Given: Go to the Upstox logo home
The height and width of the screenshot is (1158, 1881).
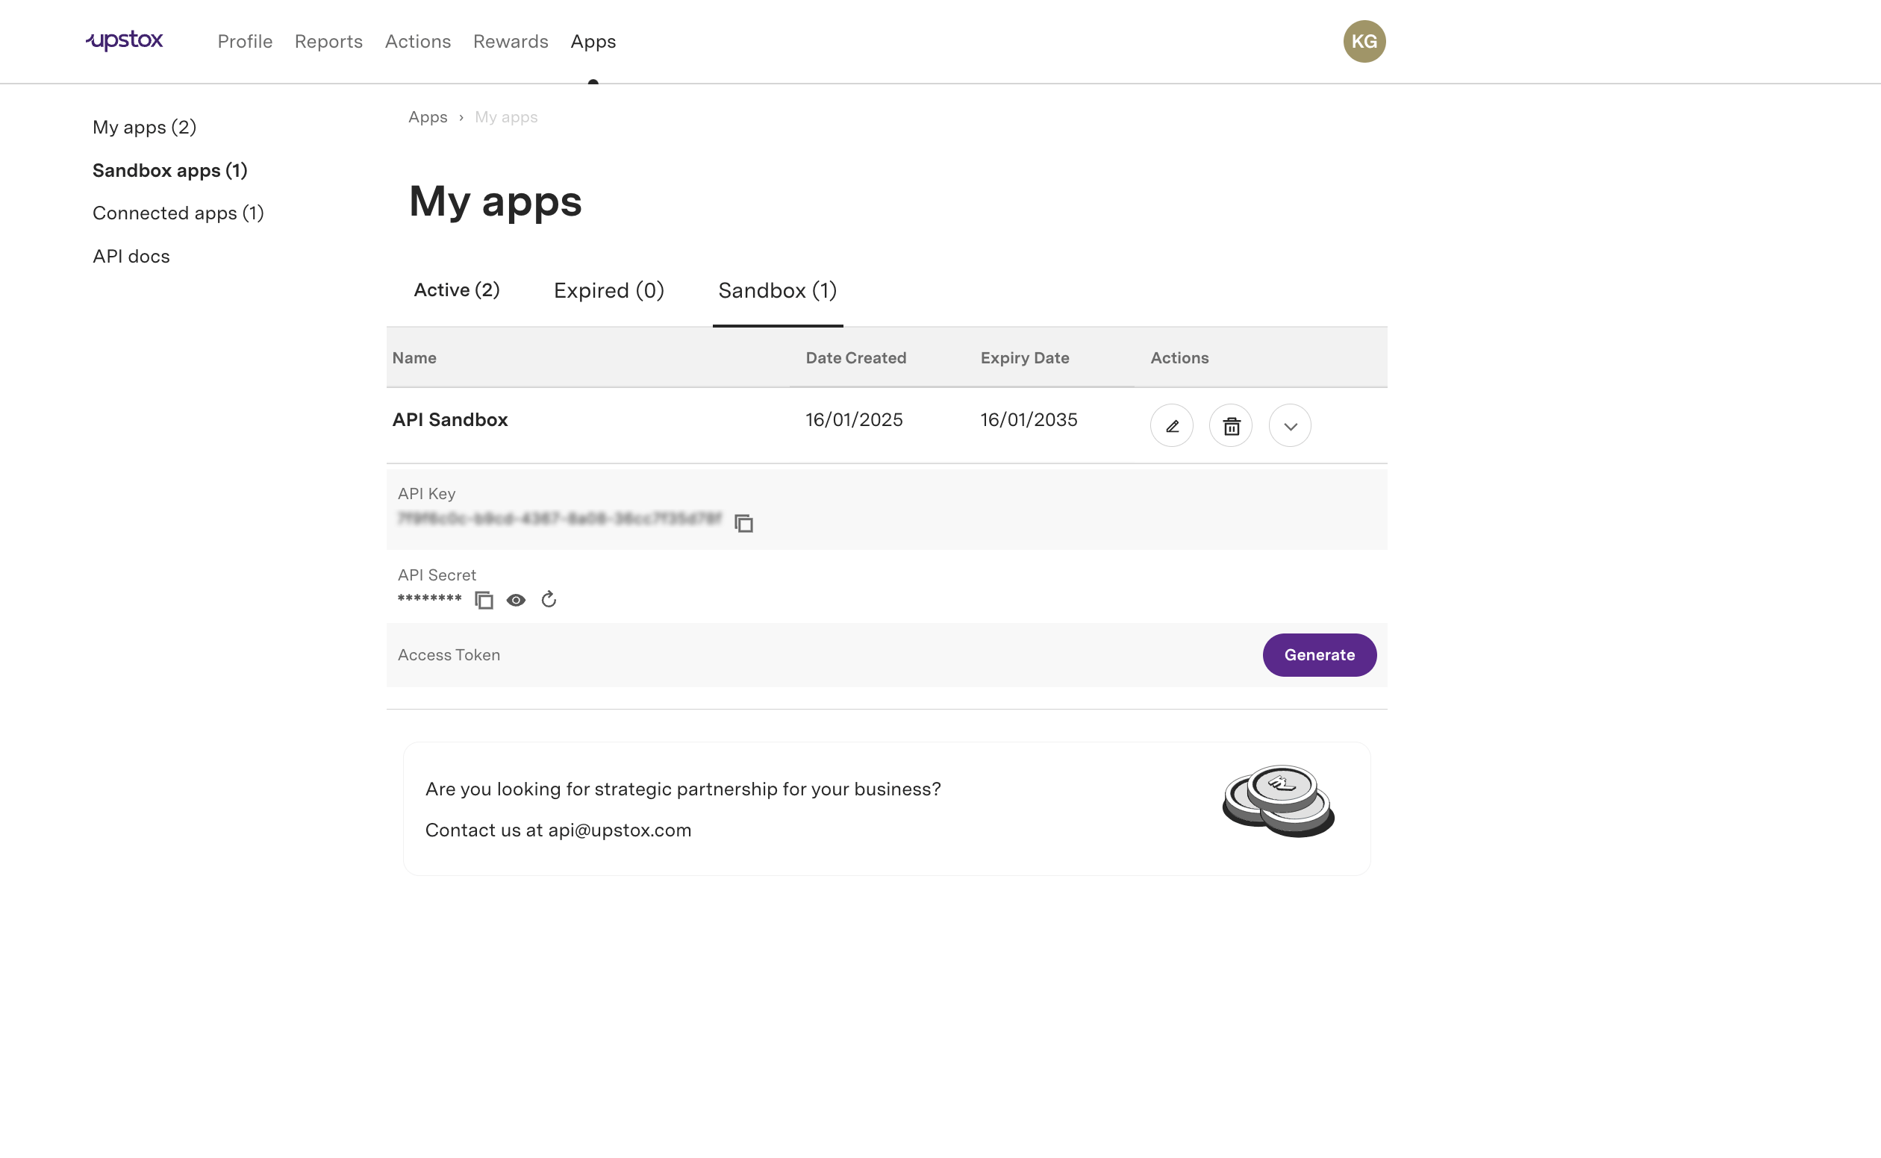Looking at the screenshot, I should click(x=124, y=40).
